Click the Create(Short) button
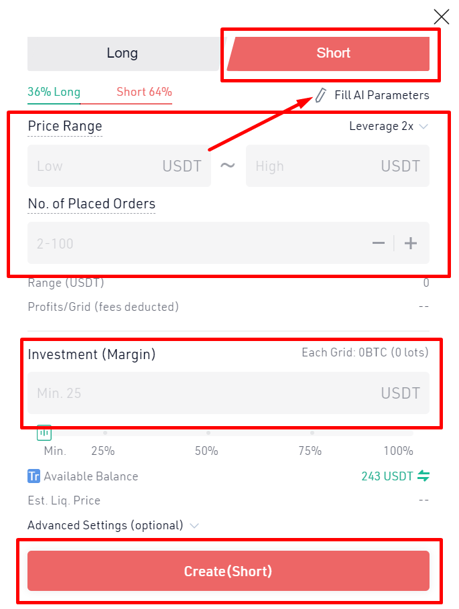459x609 pixels. 228,571
